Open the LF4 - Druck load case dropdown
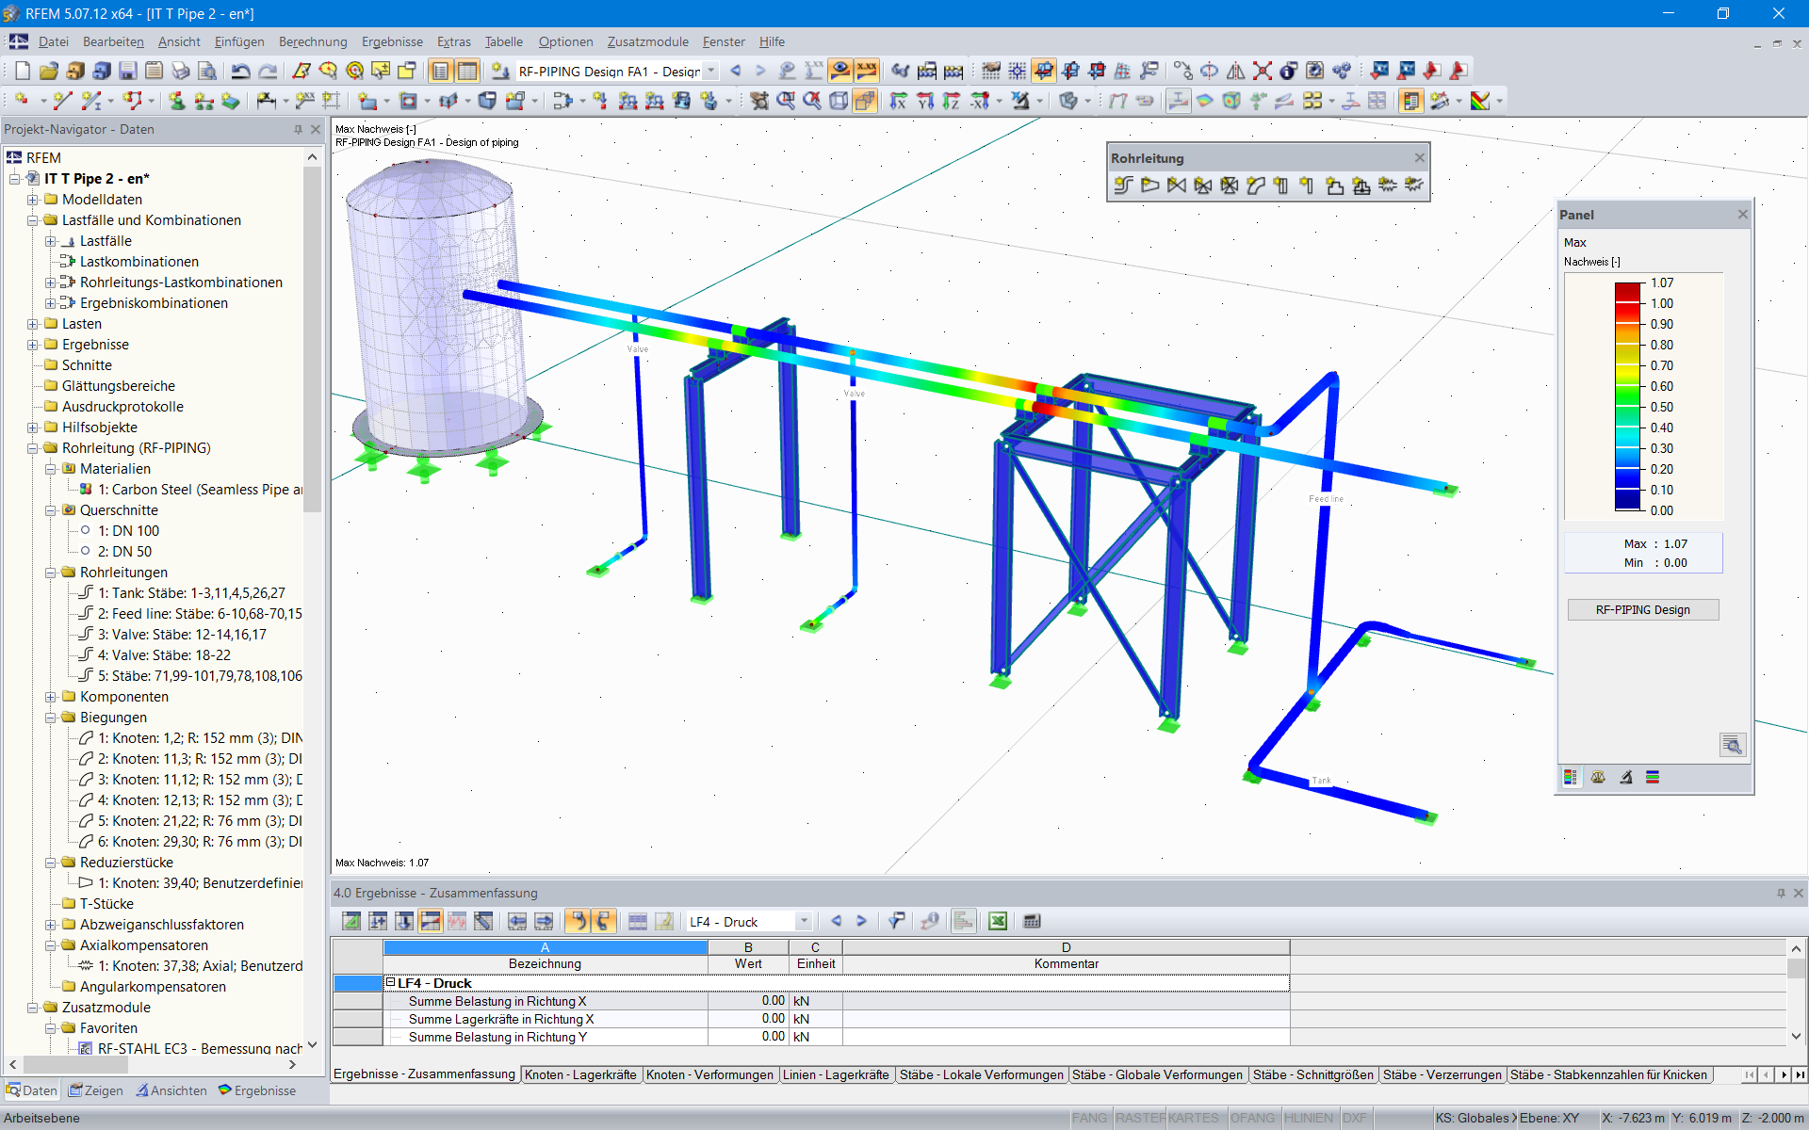 [x=804, y=922]
